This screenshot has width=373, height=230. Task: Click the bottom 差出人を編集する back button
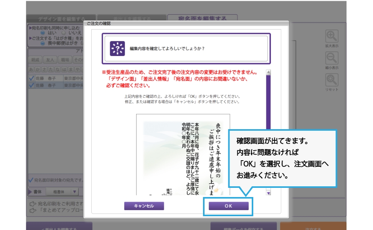click(59, 226)
